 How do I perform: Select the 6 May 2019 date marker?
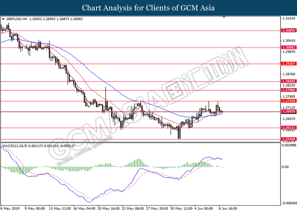[10, 209]
